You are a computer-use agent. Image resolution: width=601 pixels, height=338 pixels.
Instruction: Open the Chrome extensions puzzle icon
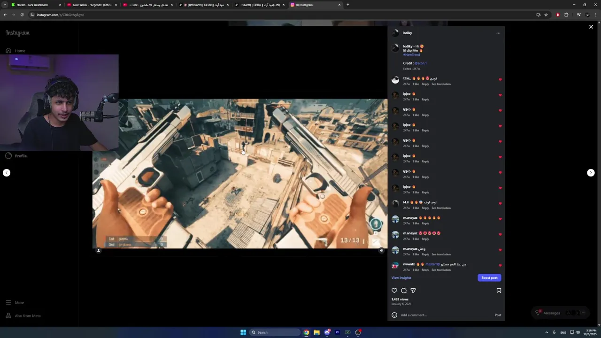(x=566, y=15)
